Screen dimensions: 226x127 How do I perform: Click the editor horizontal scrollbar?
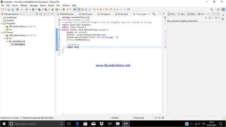tap(112, 114)
